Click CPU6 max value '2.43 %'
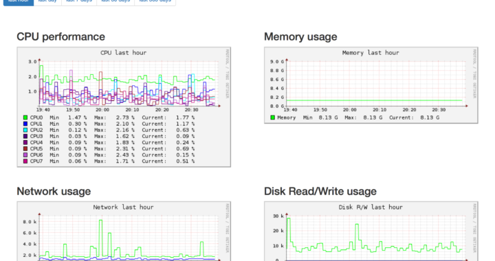 pyautogui.click(x=125, y=155)
